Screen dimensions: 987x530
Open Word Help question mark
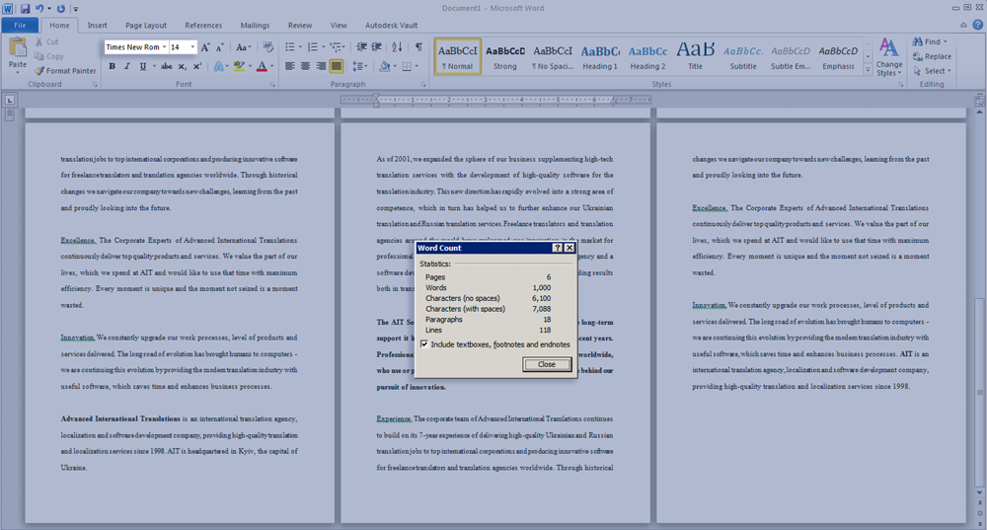pyautogui.click(x=977, y=26)
